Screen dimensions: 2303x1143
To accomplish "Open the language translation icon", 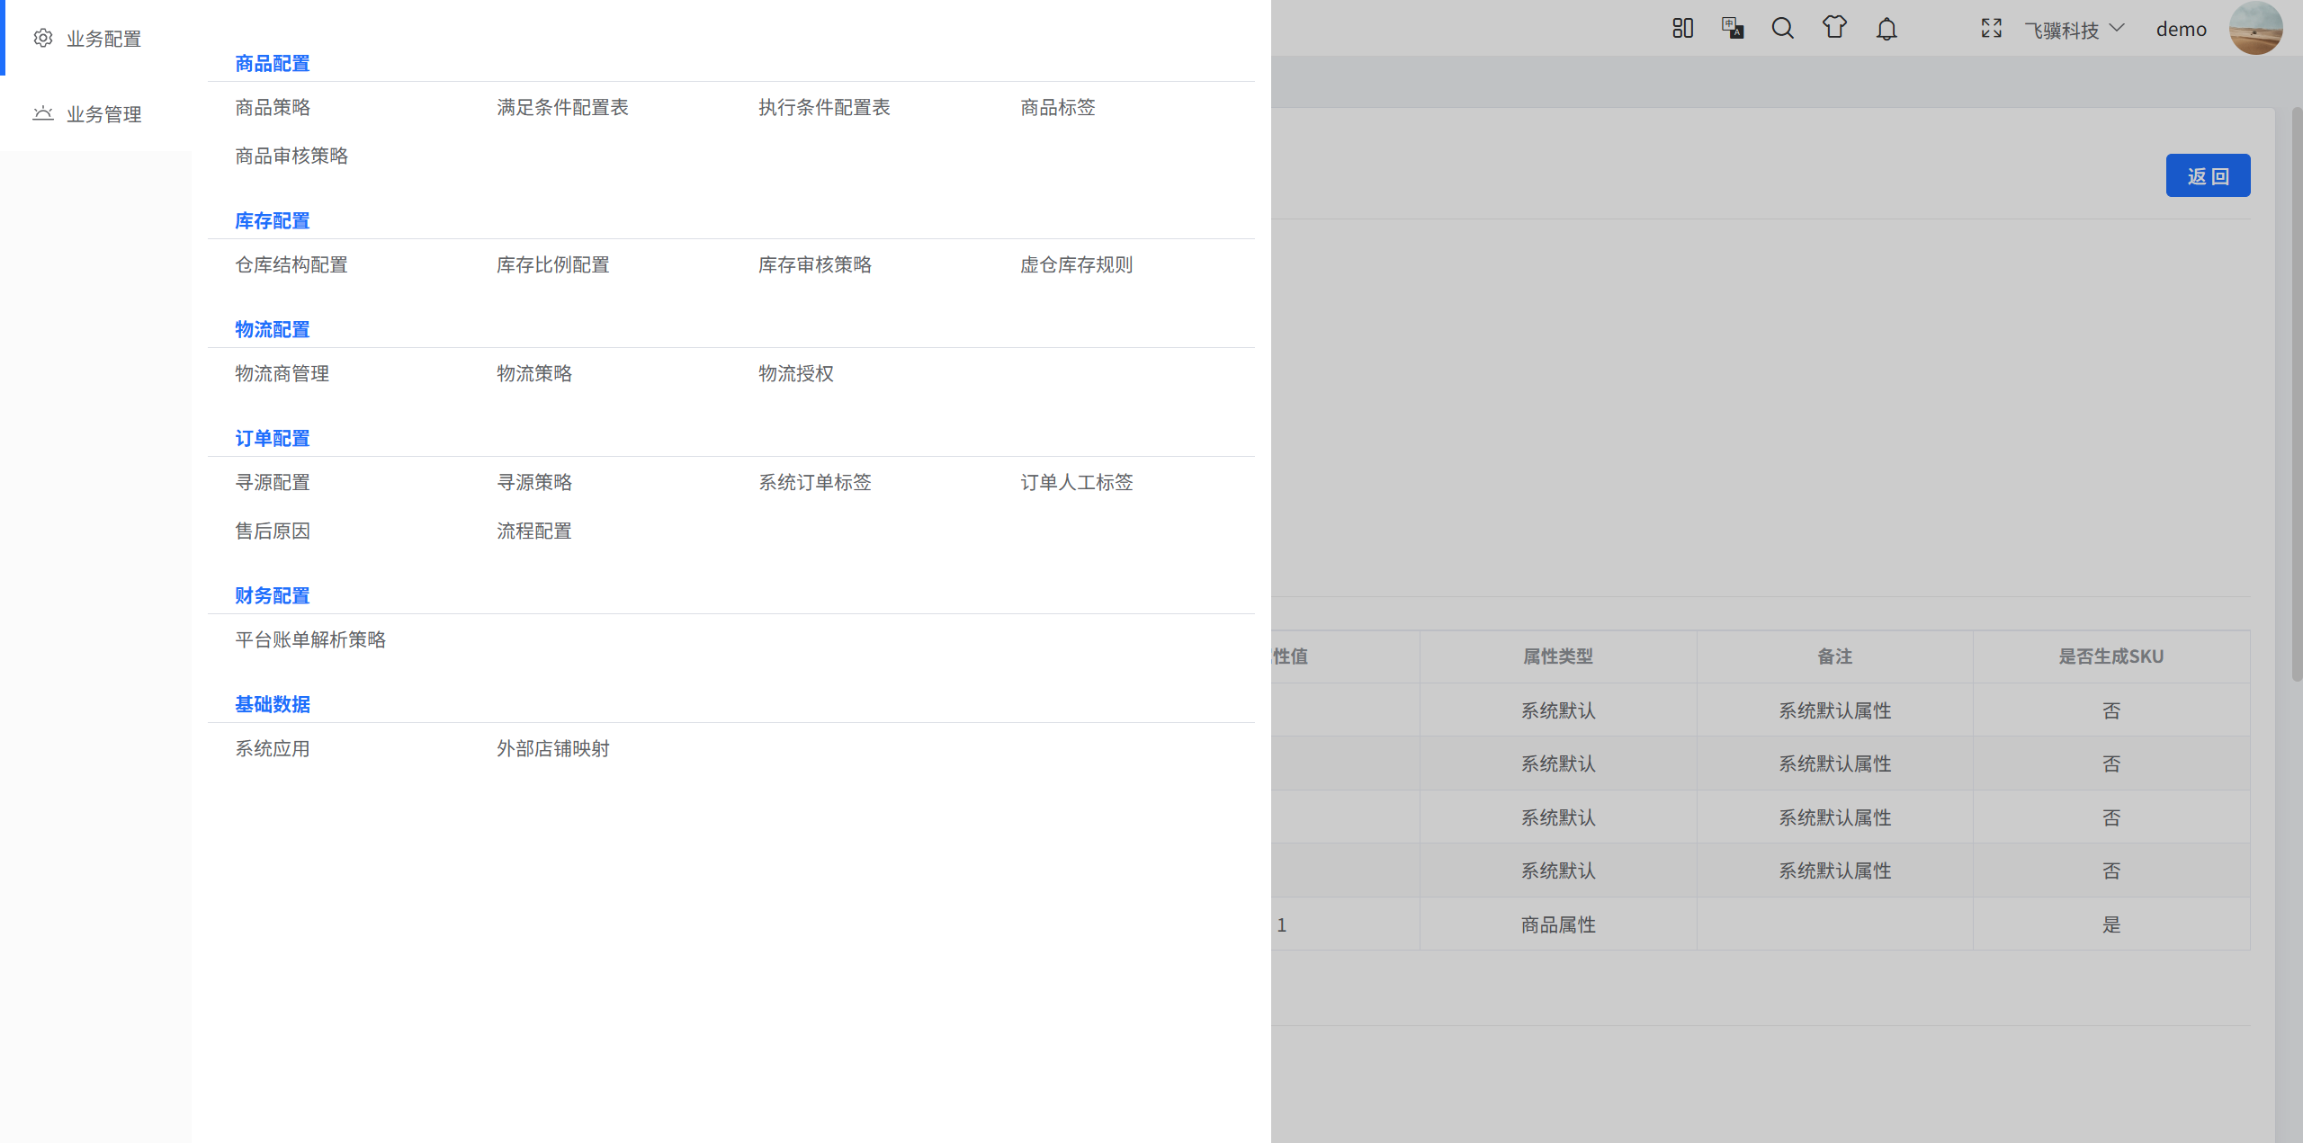I will [1733, 29].
